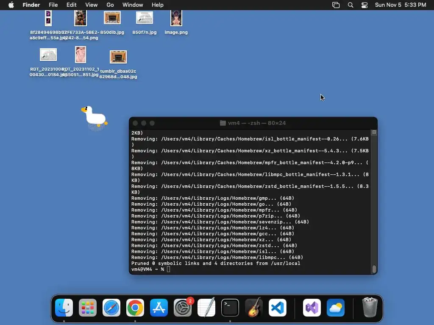434x325 pixels.
Task: Click the Logs/Homebrew/gcc line
Action: click(213, 234)
